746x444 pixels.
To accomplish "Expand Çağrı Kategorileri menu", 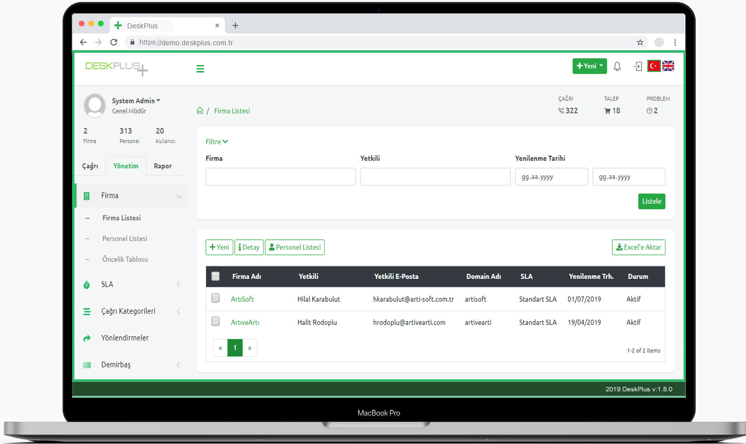I will click(132, 311).
